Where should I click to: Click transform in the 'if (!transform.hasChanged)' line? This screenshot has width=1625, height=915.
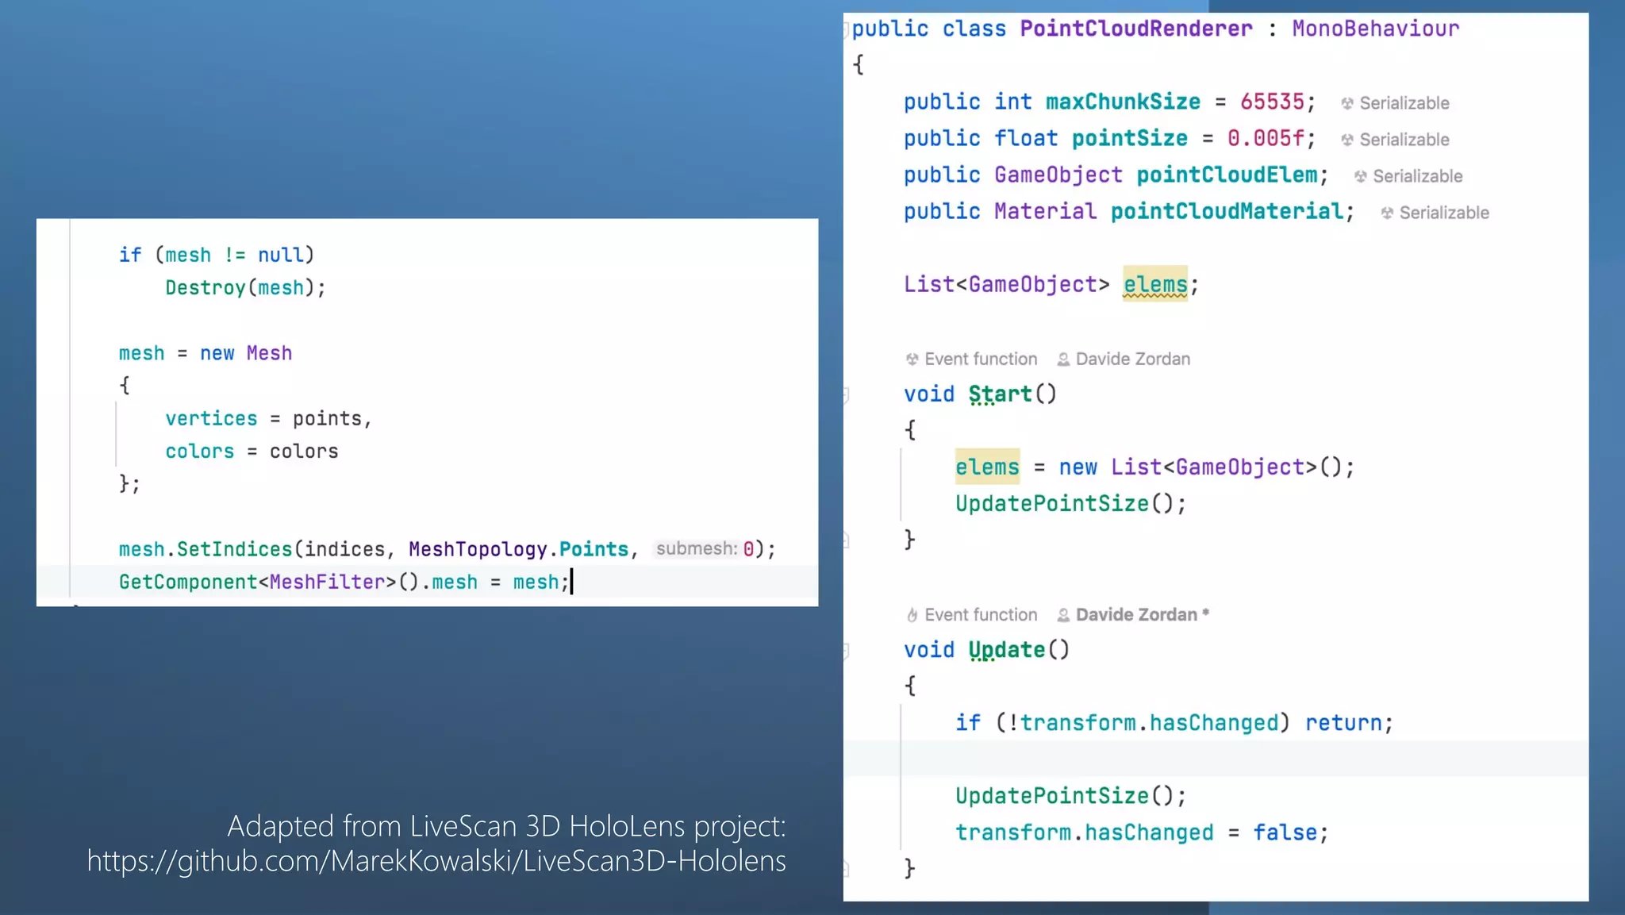pos(1078,723)
